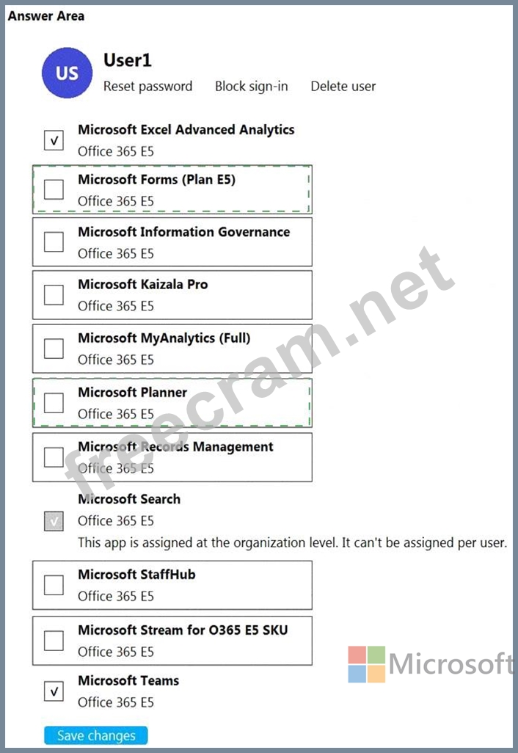Check Microsoft Information Governance checkbox
Screen dimensions: 518x753
click(54, 241)
